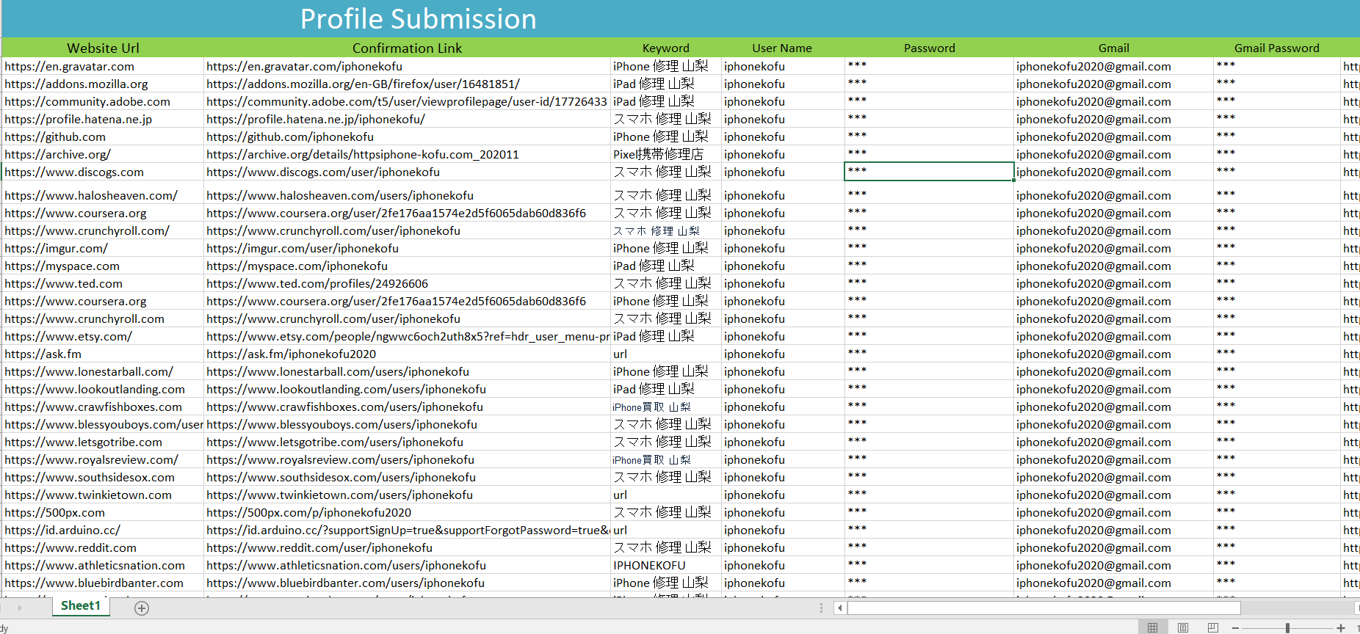Select the Website Url column header
Screen dimensions: 1360x634
click(x=103, y=48)
